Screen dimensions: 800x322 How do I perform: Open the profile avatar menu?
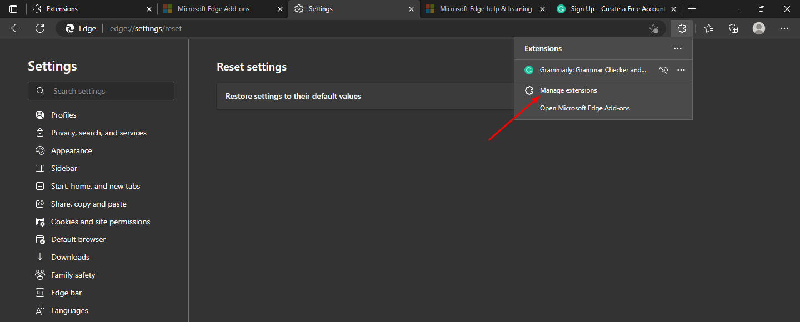pos(759,28)
